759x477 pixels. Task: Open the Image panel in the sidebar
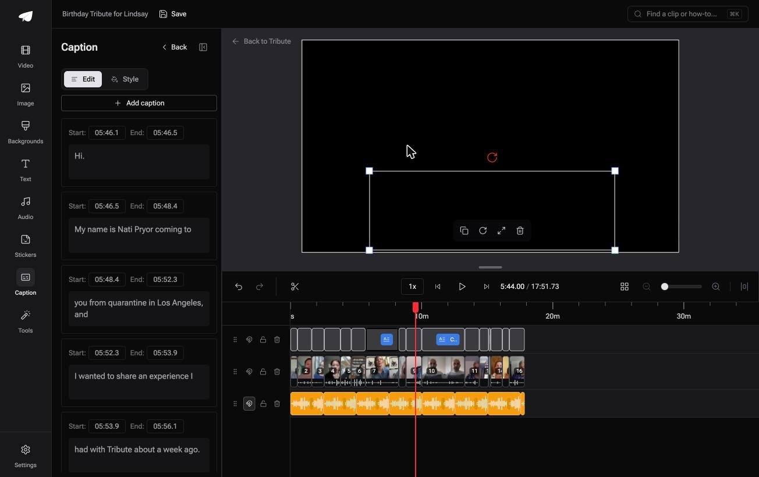(x=26, y=94)
